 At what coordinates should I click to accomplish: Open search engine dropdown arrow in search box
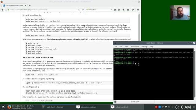111,9
